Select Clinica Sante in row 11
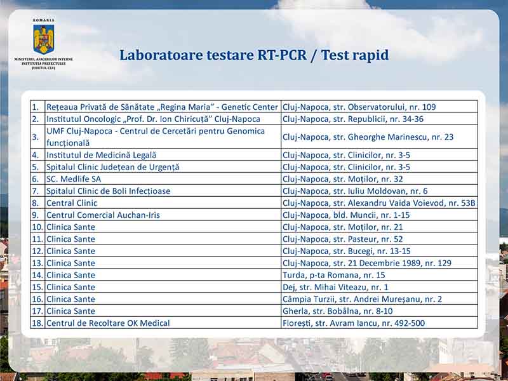The width and height of the screenshot is (508, 381). click(x=70, y=239)
